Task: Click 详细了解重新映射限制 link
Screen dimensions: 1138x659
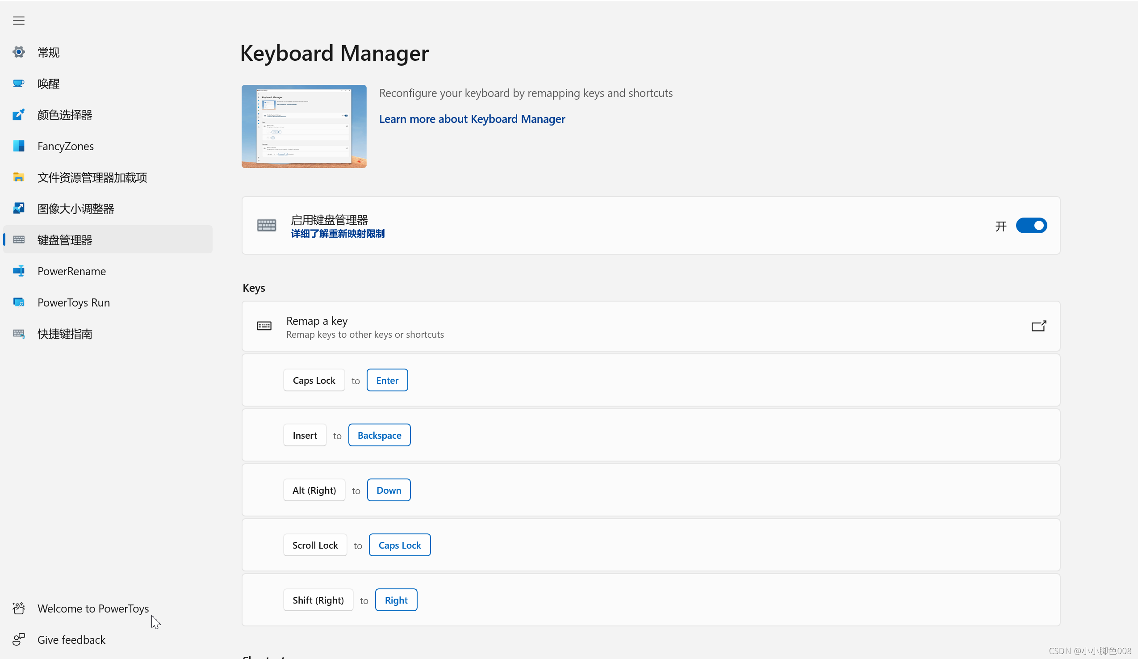Action: point(337,234)
